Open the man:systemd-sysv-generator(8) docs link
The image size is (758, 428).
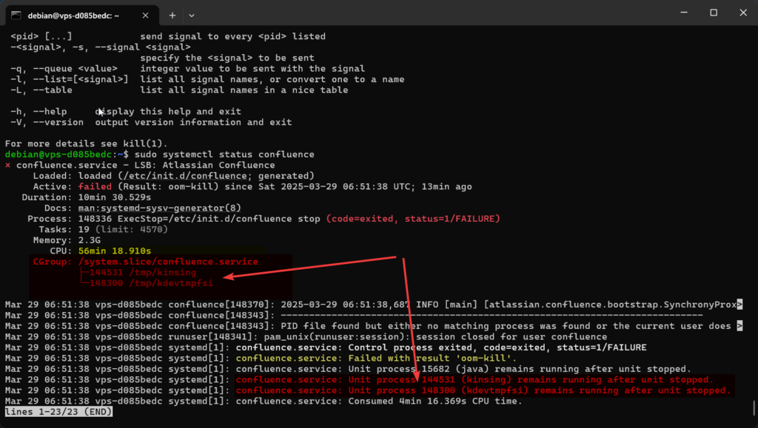pos(160,208)
